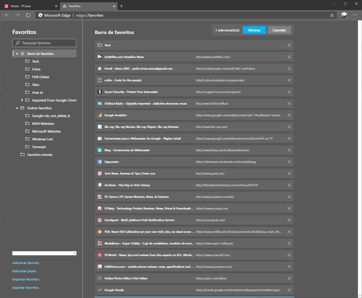The image size is (362, 298).
Task: Remove Gmail Inbox favorite using X
Action: point(289,69)
